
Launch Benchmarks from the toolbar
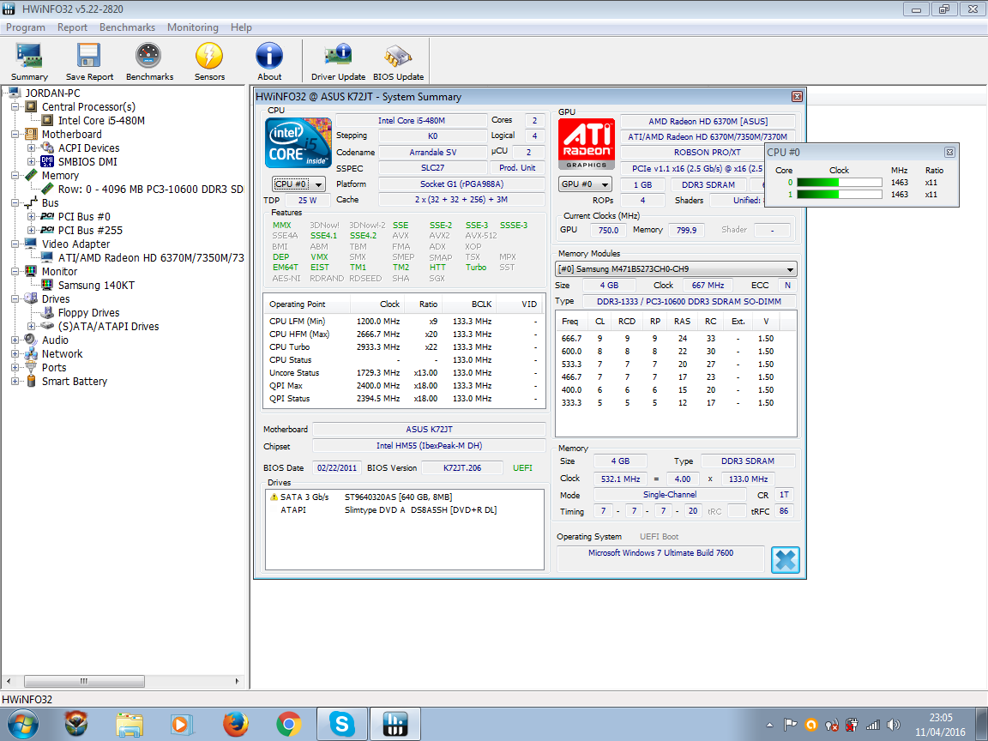[x=149, y=62]
